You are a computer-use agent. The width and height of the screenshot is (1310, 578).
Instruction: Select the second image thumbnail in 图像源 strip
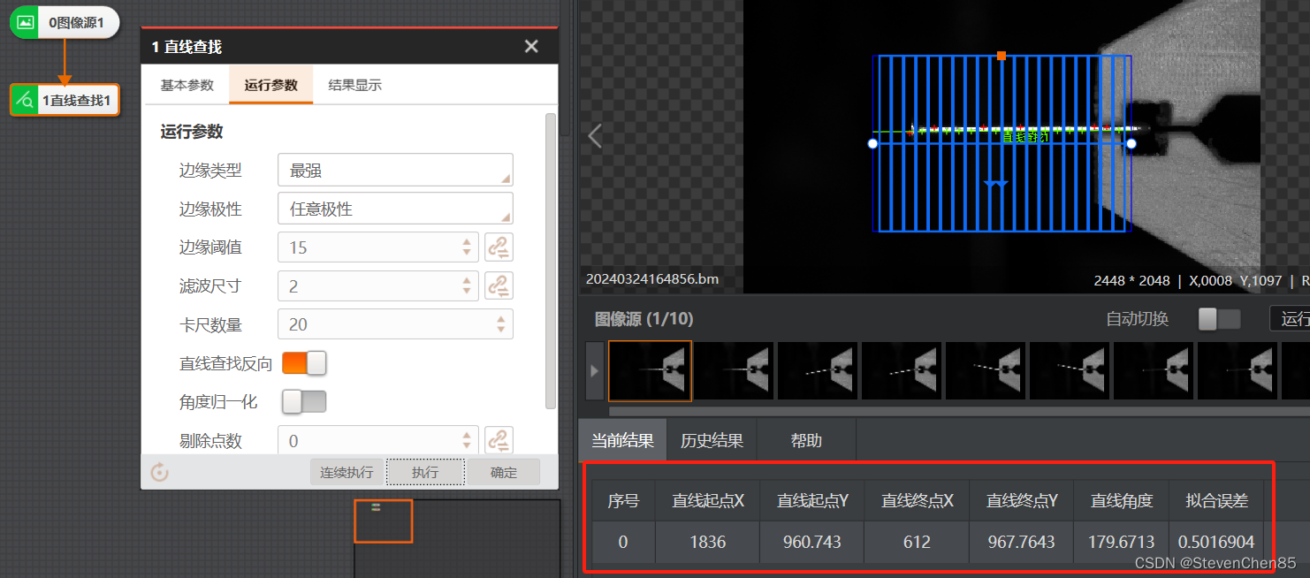(x=734, y=370)
